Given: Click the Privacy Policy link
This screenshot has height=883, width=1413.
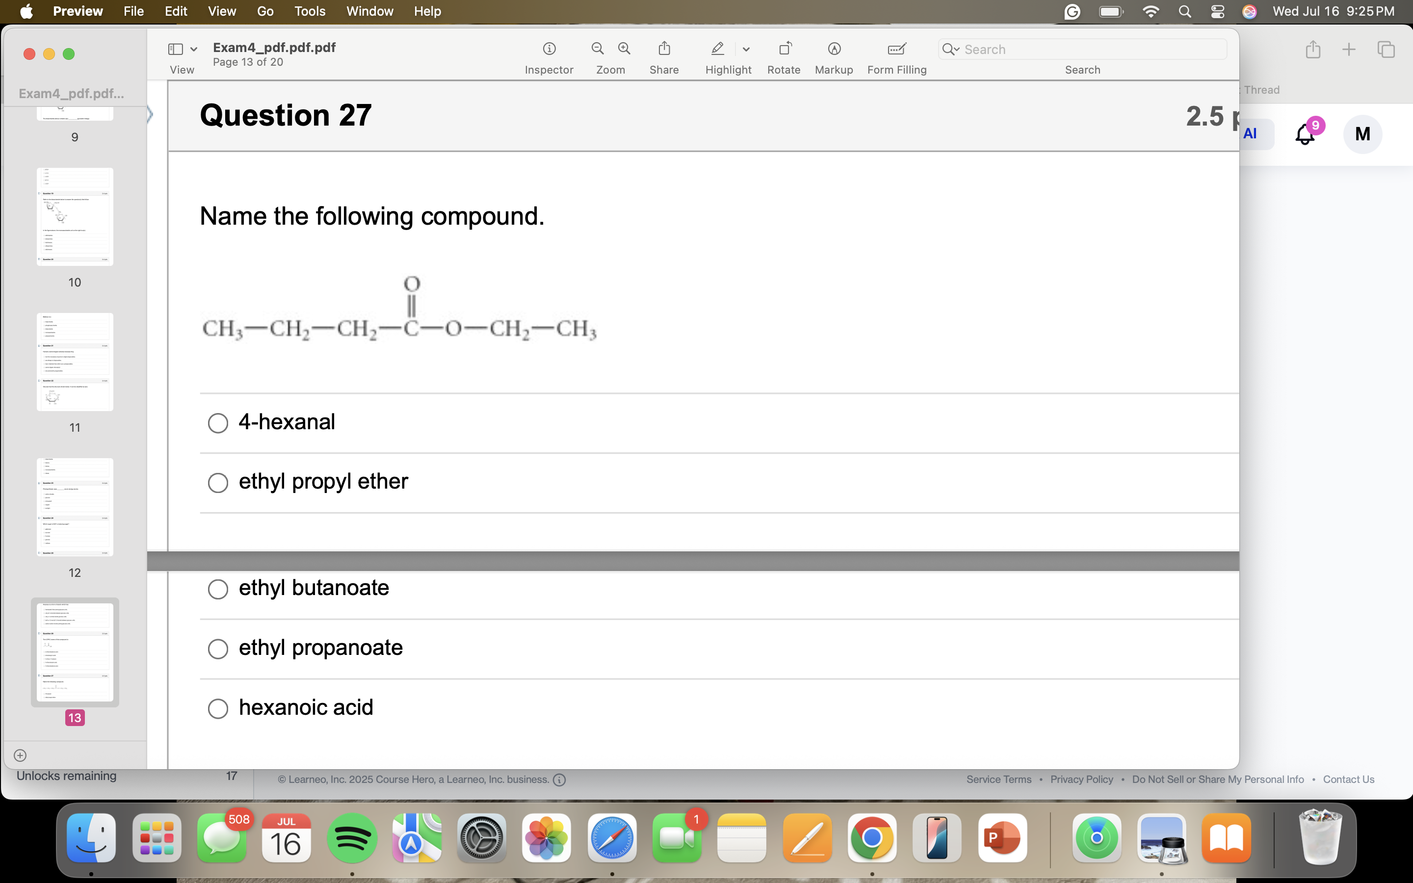Looking at the screenshot, I should click(x=1081, y=779).
